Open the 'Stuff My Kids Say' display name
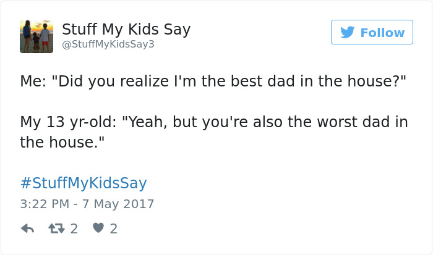Screen dimensions: 433x255 pyautogui.click(x=126, y=29)
